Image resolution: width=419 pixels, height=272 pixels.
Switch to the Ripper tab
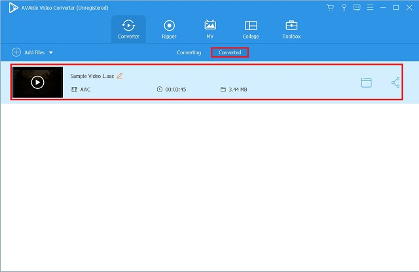[x=169, y=29]
